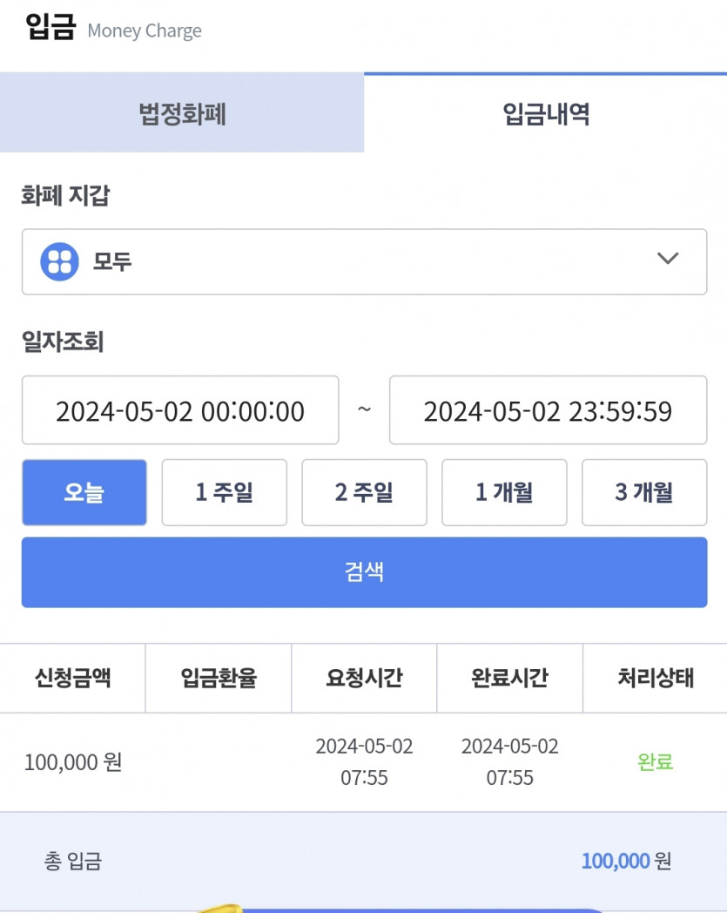This screenshot has width=727, height=913.
Task: Click the 신청금액 column header
Action: coord(73,678)
